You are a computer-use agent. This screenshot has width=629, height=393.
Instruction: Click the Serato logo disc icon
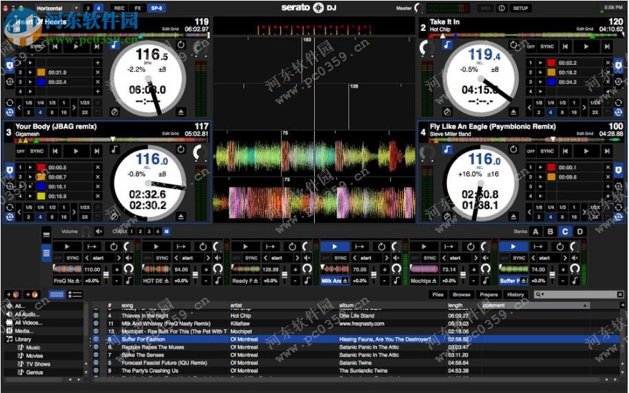click(318, 8)
